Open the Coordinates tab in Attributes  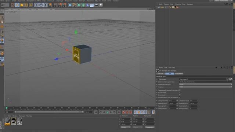tap(179, 74)
